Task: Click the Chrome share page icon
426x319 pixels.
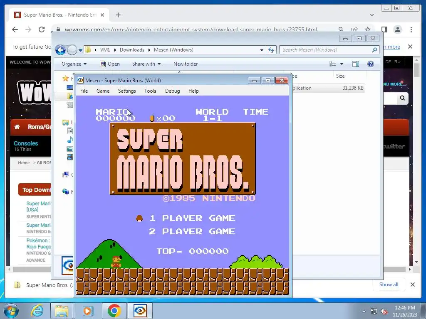Action: click(354, 29)
